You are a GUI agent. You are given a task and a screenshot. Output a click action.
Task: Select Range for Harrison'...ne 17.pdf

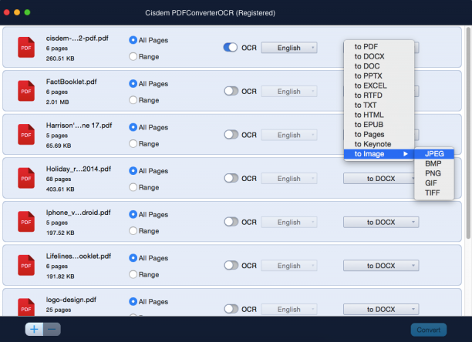[x=133, y=143]
